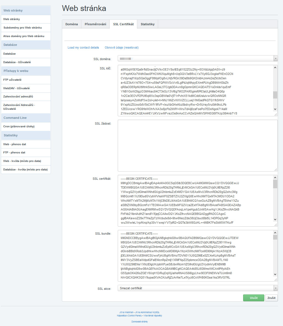Switch to the Doména tab
Screen dimensions: 283x326
tap(72, 24)
